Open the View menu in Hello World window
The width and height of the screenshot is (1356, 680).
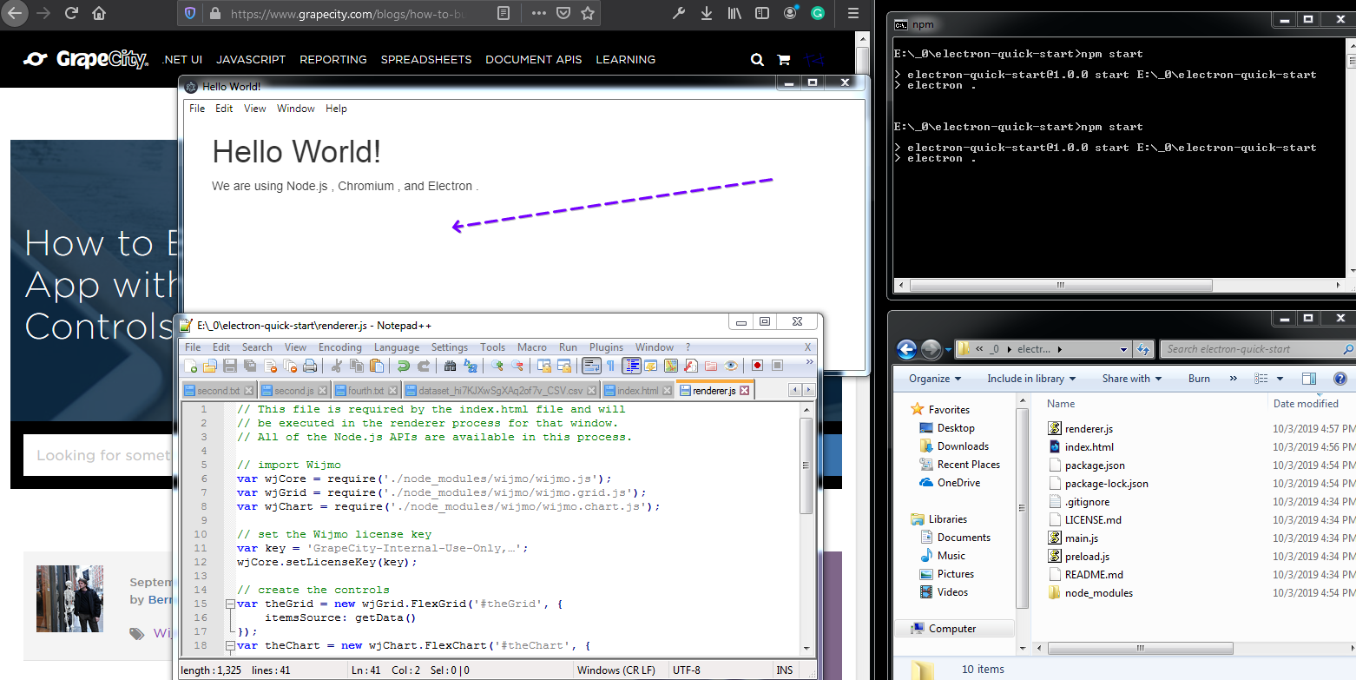pyautogui.click(x=255, y=109)
